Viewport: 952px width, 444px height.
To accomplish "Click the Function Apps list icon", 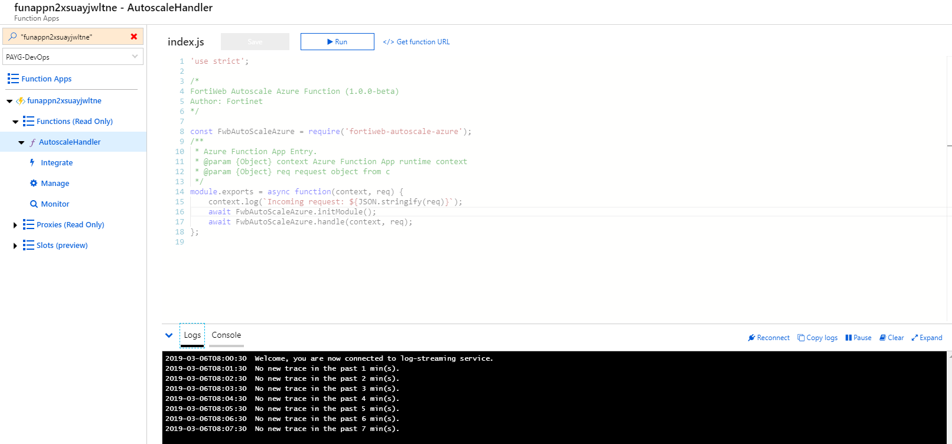I will (13, 79).
